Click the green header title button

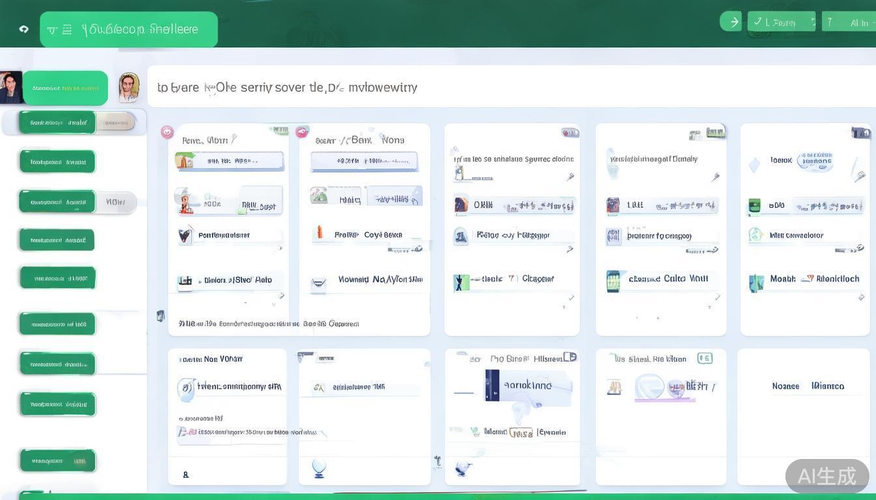pos(128,29)
